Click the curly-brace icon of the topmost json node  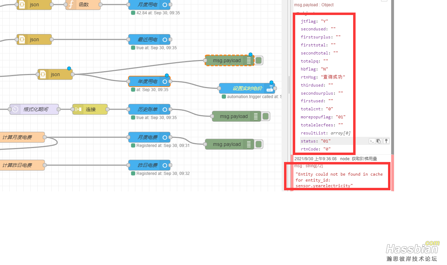(22, 5)
